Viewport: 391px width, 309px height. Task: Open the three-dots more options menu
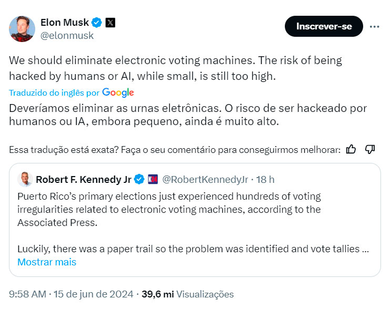point(374,26)
